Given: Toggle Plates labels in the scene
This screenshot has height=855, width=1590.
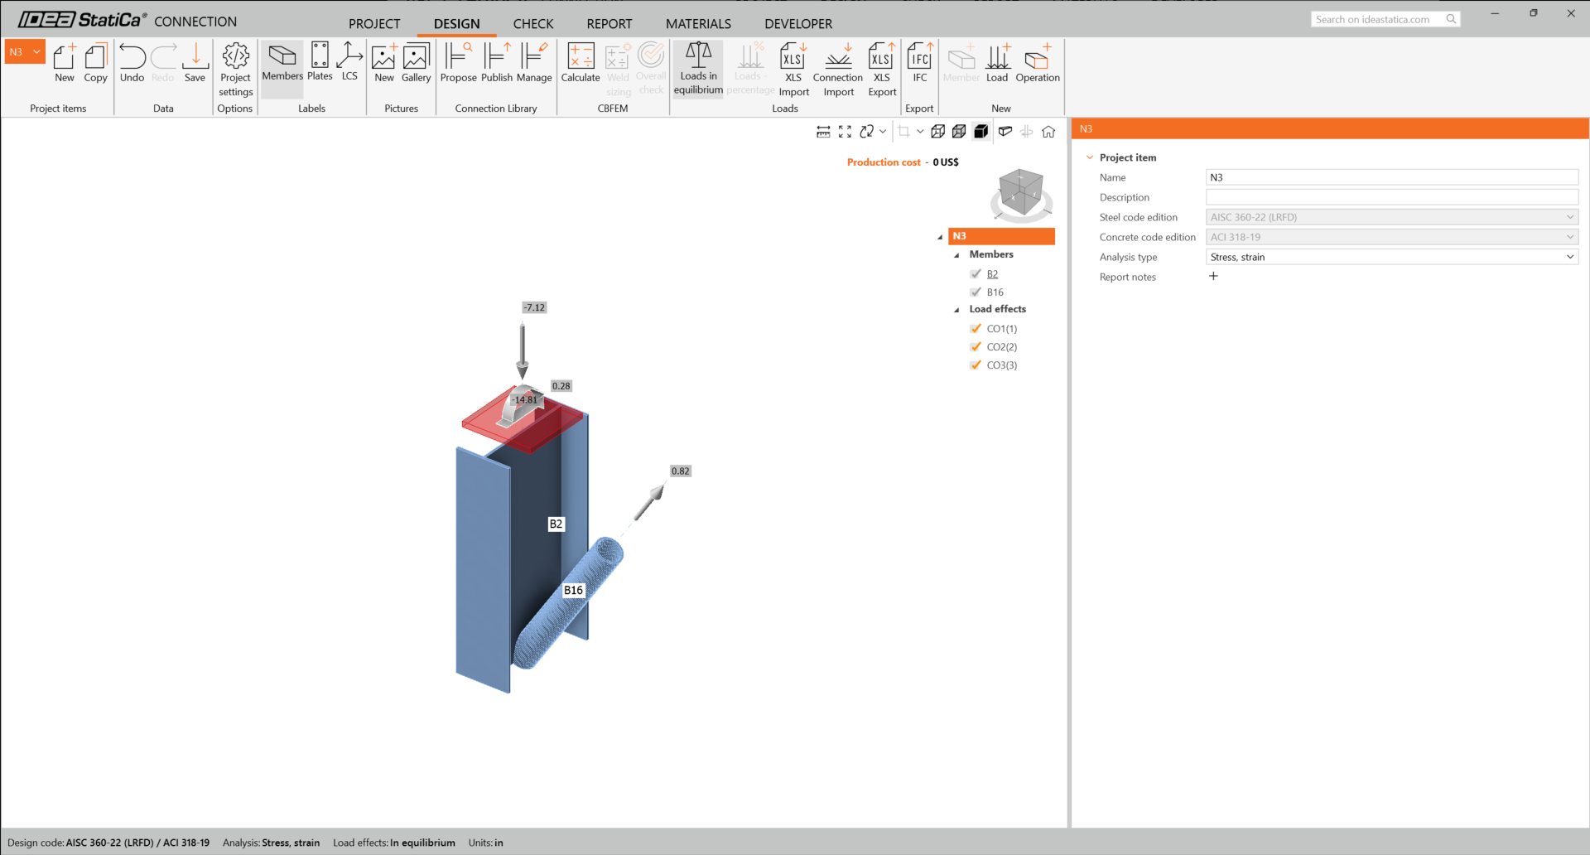Looking at the screenshot, I should click(x=319, y=62).
